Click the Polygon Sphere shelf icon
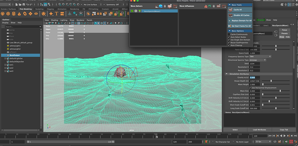This screenshot has height=146, width=298. coord(2,14)
